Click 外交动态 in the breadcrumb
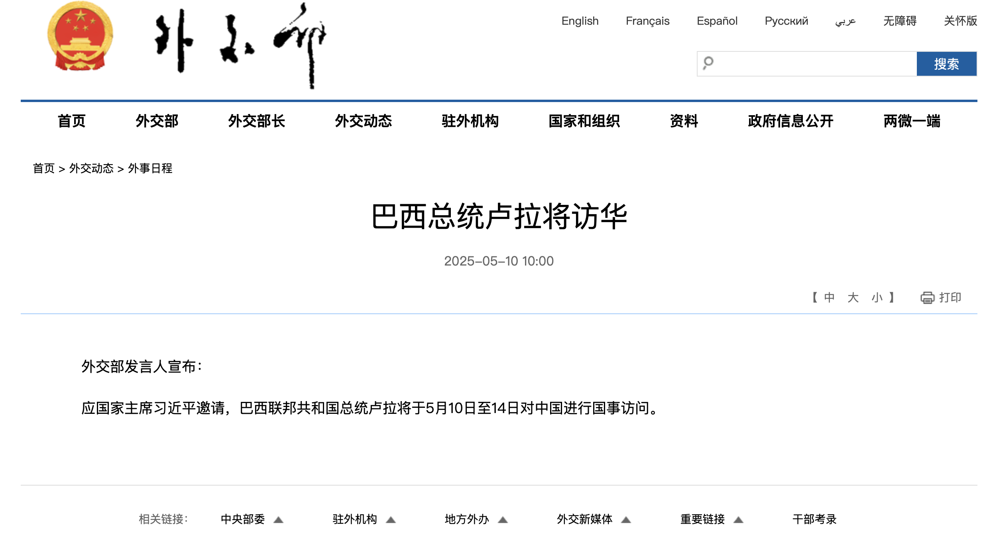The height and width of the screenshot is (543, 987). (91, 168)
